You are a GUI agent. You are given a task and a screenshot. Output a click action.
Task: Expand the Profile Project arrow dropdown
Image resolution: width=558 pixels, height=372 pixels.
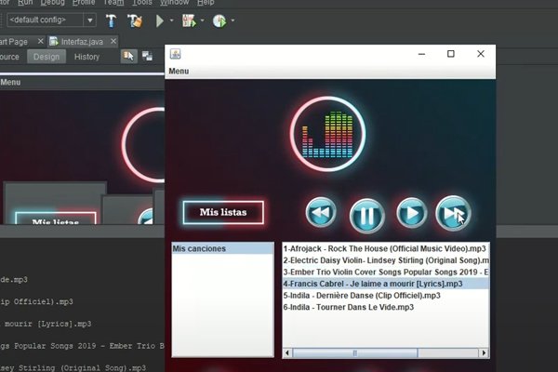pyautogui.click(x=232, y=20)
